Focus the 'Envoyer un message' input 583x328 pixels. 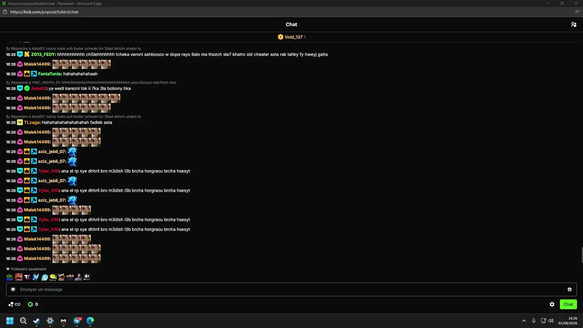click(x=291, y=289)
